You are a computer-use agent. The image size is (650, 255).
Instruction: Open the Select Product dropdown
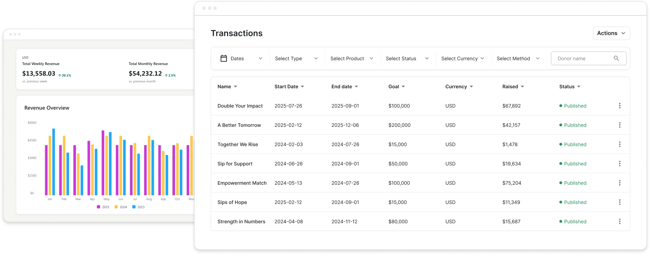[352, 59]
